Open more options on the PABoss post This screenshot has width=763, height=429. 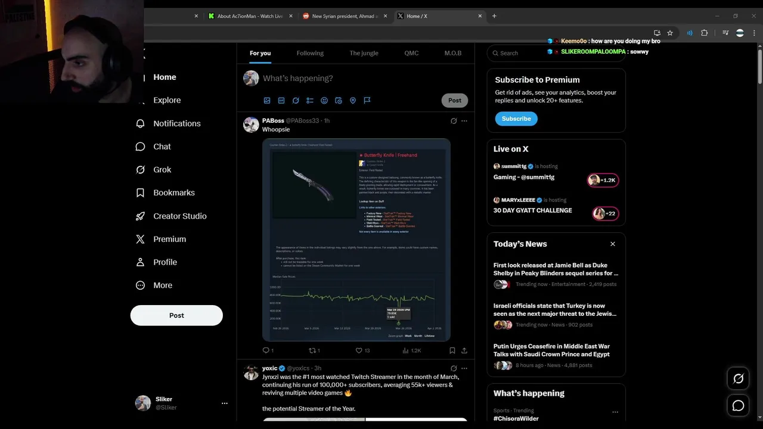coord(464,121)
